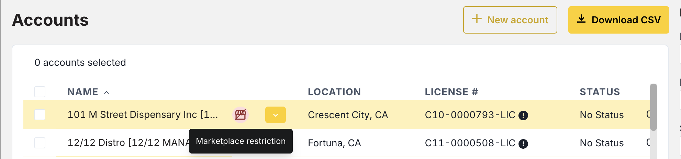Click info icon beside license C10-0000793-LIC

click(x=523, y=115)
